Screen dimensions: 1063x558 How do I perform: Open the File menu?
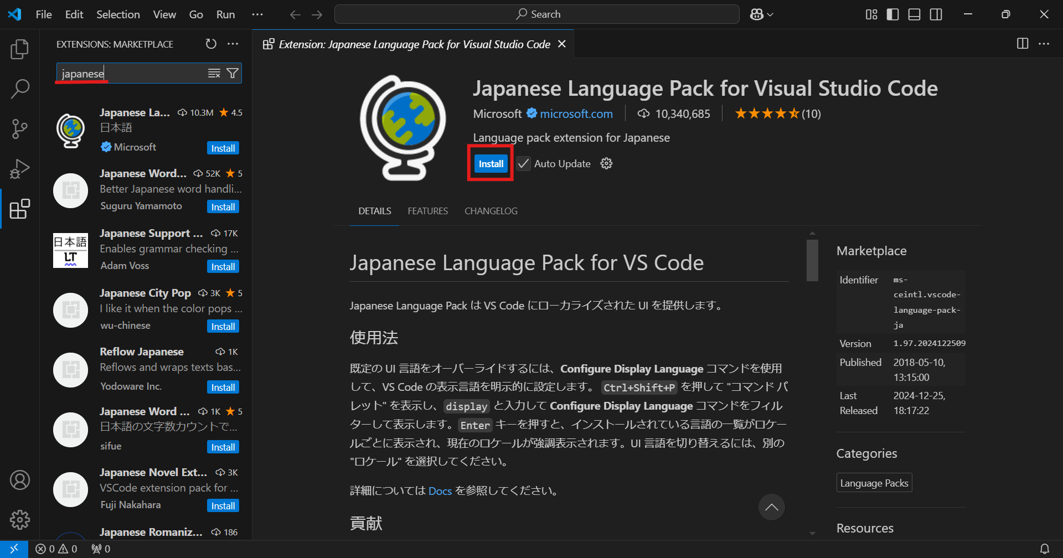click(x=44, y=14)
